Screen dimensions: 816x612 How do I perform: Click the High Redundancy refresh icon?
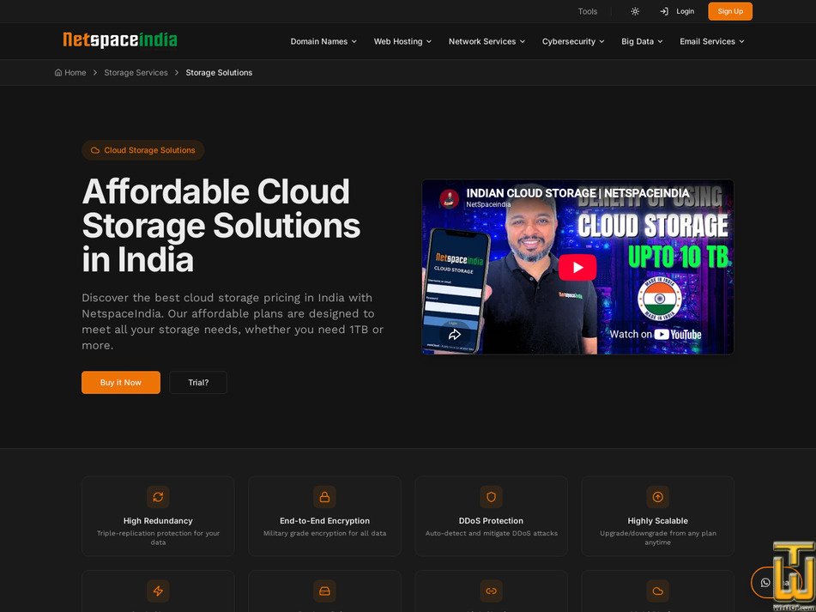158,497
